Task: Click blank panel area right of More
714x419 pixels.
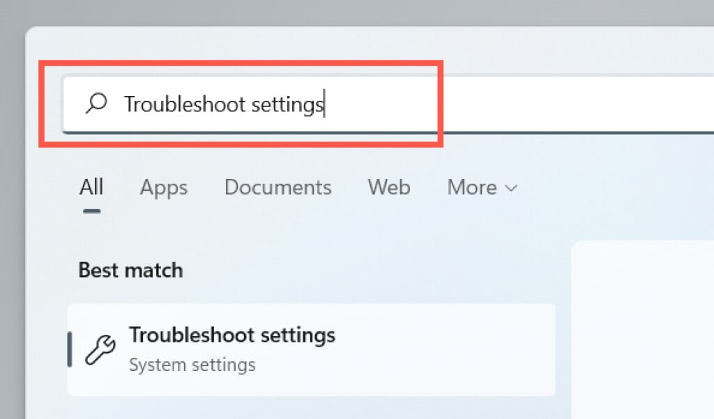Action: tap(614, 187)
